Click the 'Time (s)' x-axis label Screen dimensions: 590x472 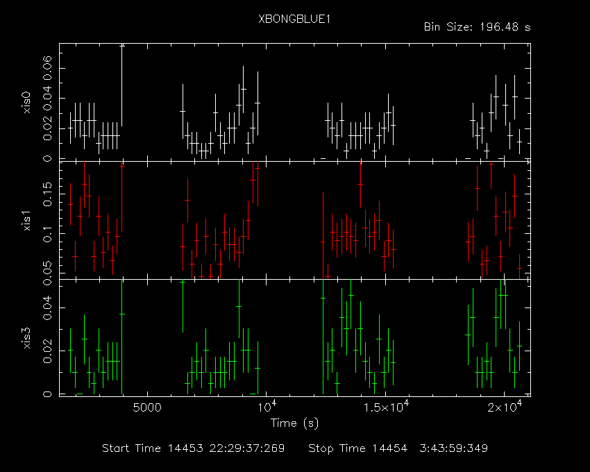coord(294,423)
